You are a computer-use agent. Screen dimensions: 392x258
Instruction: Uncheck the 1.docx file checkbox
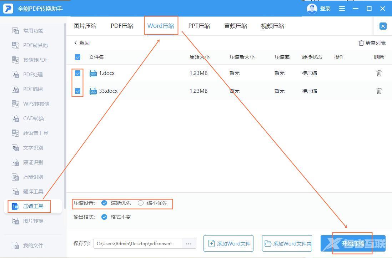pyautogui.click(x=77, y=73)
